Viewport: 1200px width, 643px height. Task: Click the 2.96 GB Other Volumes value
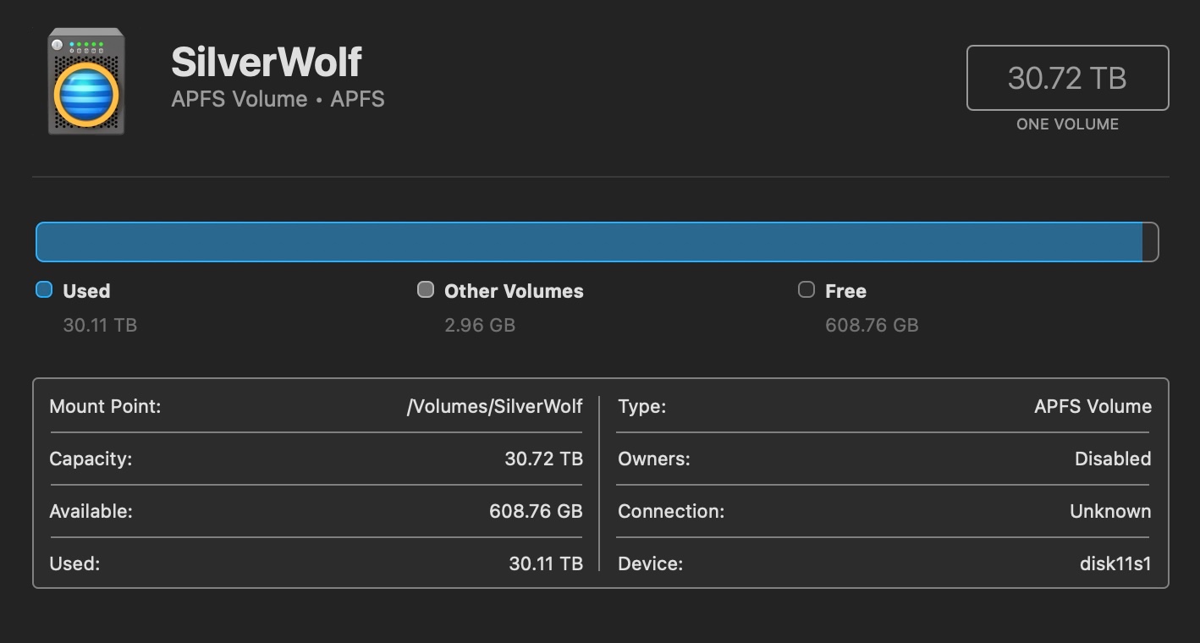point(480,325)
